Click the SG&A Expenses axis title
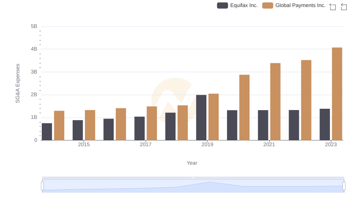Viewport: 352px width, 203px height. [18, 83]
